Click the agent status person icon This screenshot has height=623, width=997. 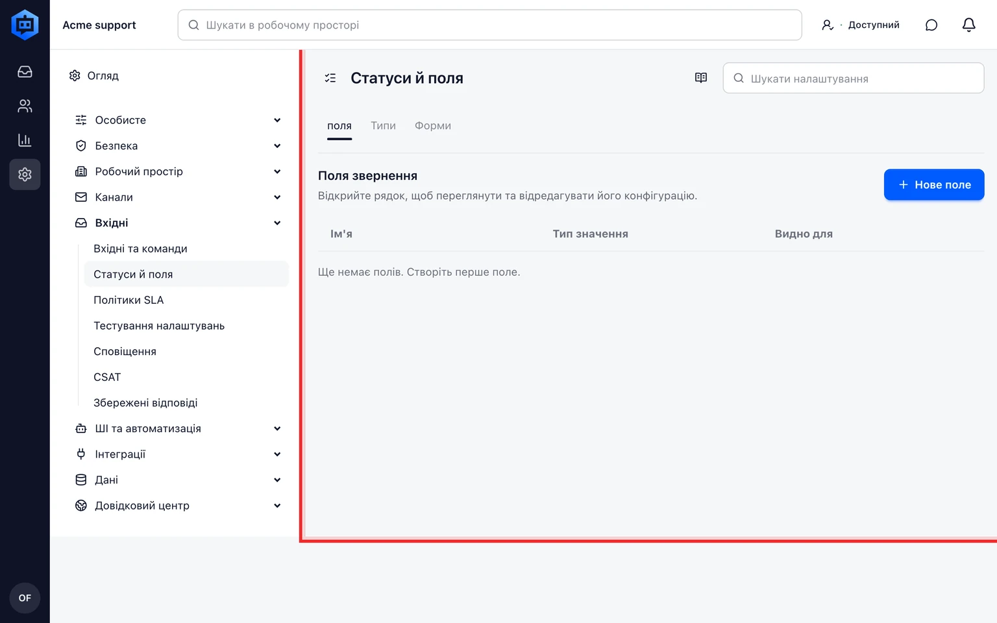click(x=828, y=25)
